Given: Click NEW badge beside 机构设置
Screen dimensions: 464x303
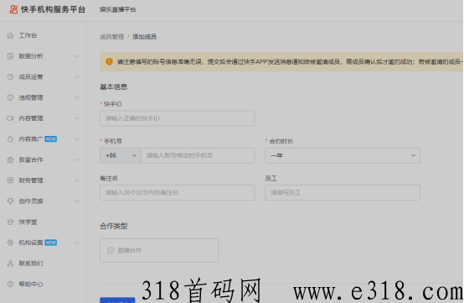Looking at the screenshot, I should tap(51, 243).
